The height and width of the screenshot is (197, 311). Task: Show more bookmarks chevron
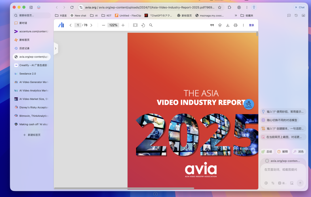tap(236, 16)
